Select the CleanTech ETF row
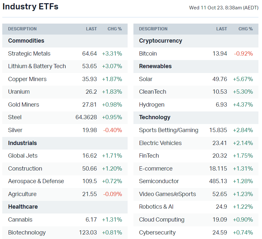 (152, 92)
